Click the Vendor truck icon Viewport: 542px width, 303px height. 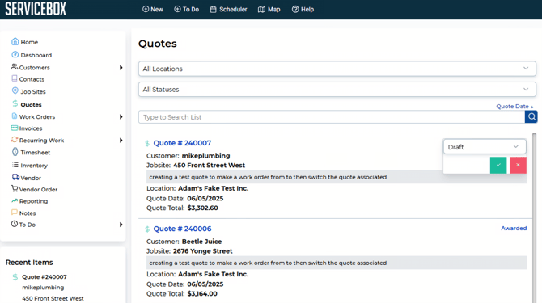coord(15,177)
